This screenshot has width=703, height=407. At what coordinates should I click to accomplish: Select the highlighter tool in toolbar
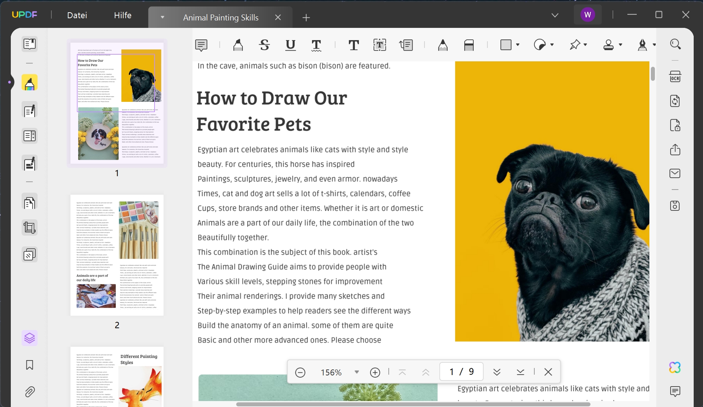tap(238, 45)
